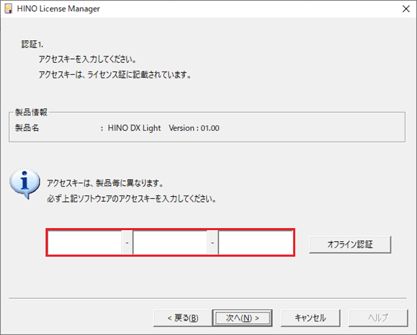The image size is (417, 335).
Task: Click the middle access key field
Action: coord(170,242)
